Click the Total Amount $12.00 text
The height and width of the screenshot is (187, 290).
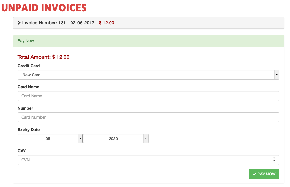click(x=43, y=57)
